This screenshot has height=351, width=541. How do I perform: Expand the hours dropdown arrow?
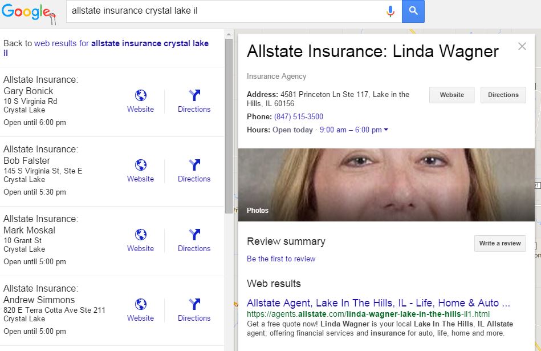[x=386, y=130]
